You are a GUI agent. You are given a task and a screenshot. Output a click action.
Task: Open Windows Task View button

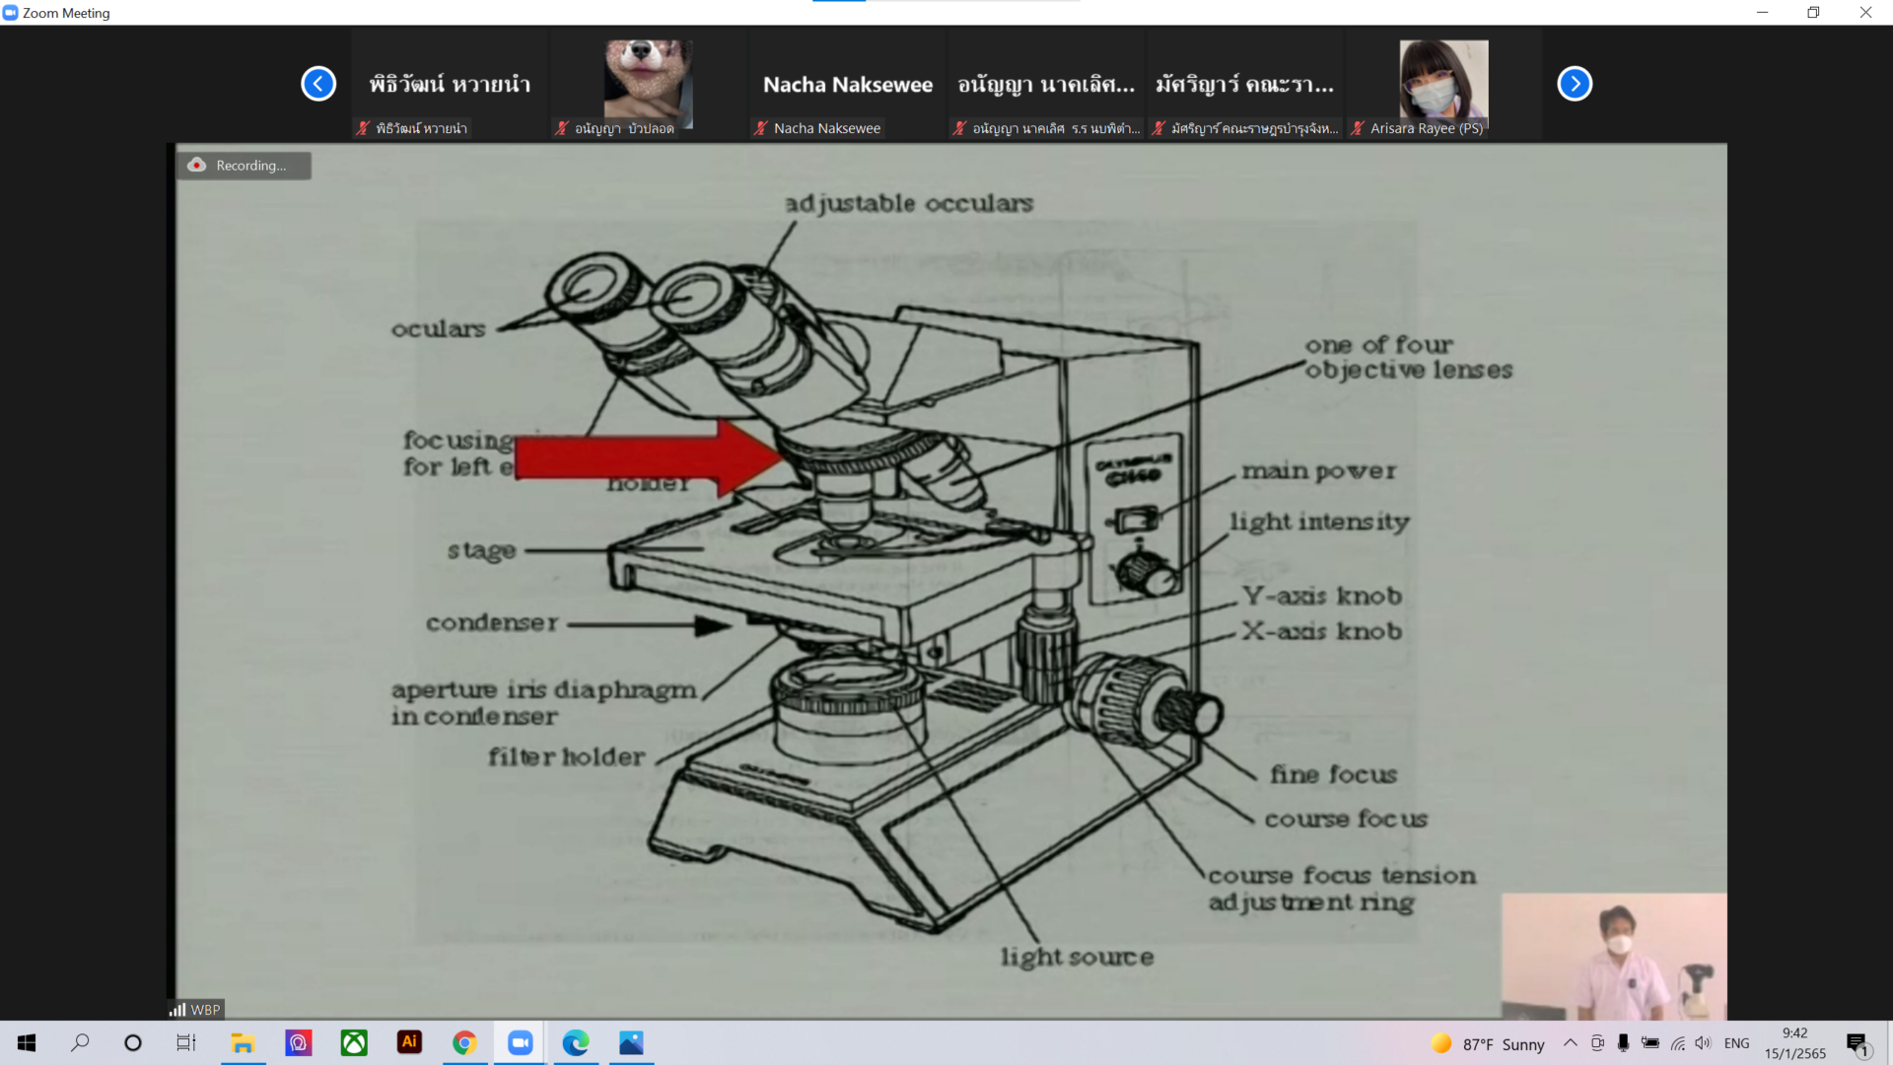point(185,1042)
